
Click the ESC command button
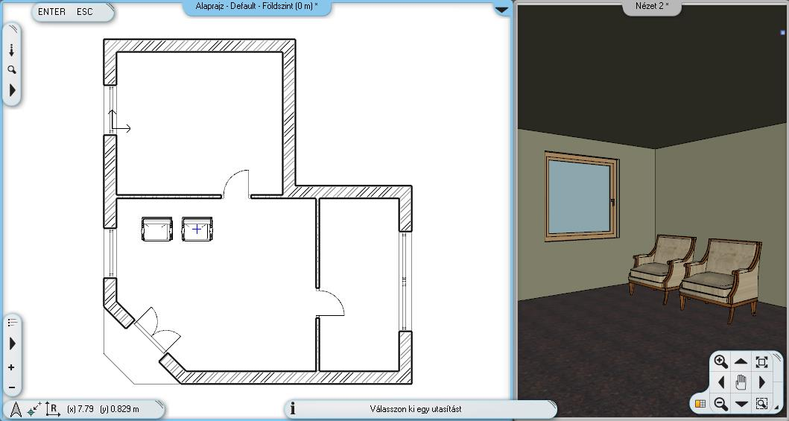tap(84, 12)
